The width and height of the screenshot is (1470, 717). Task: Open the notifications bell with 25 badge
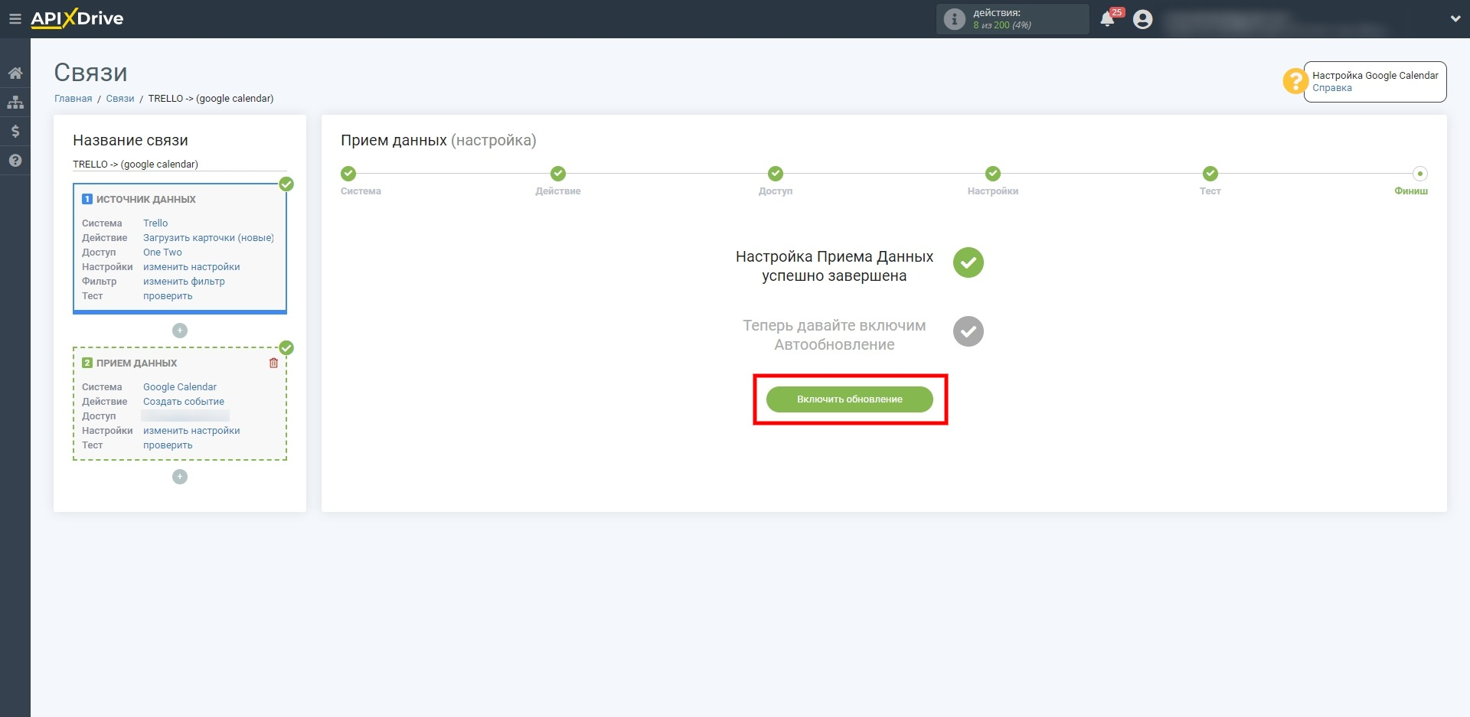click(x=1107, y=19)
